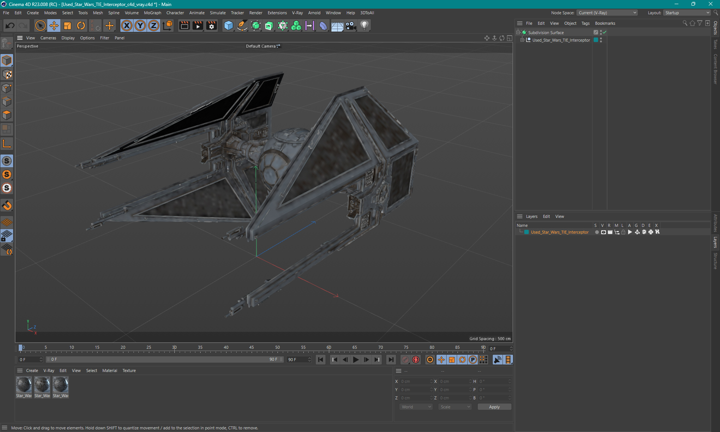
Task: Click the Bend deformer icon
Action: click(x=323, y=25)
